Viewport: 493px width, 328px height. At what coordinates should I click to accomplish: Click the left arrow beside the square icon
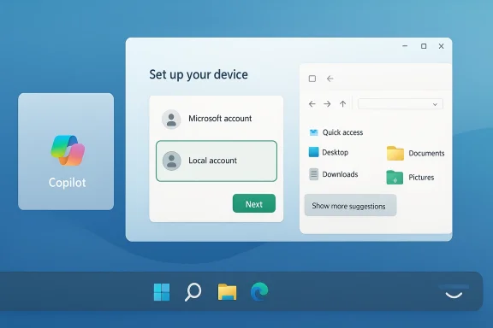tap(330, 79)
